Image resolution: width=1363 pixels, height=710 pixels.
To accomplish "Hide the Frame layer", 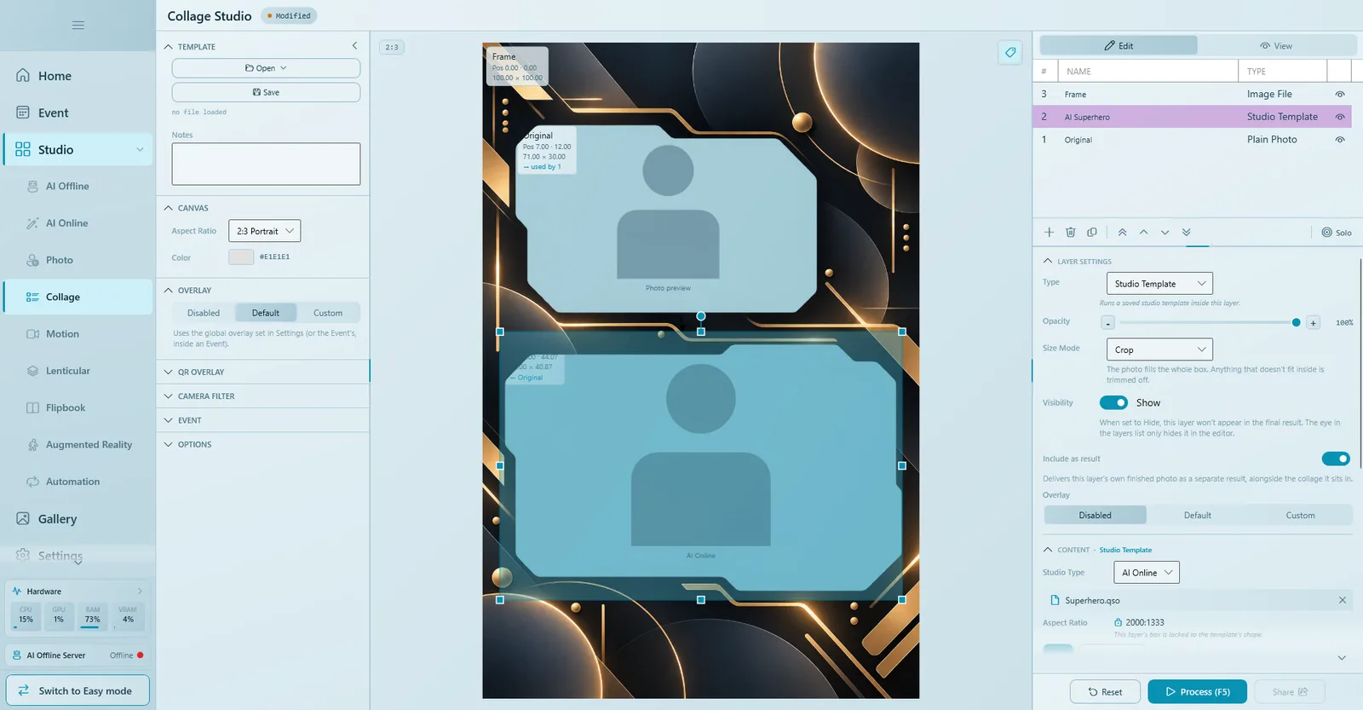I will point(1340,95).
